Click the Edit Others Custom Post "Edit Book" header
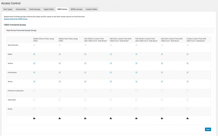Image resolution: width=218 pixels, height=136 pixels. click(x=147, y=40)
